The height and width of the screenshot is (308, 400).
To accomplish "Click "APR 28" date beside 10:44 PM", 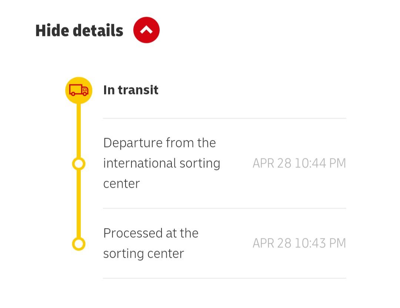I will [272, 163].
